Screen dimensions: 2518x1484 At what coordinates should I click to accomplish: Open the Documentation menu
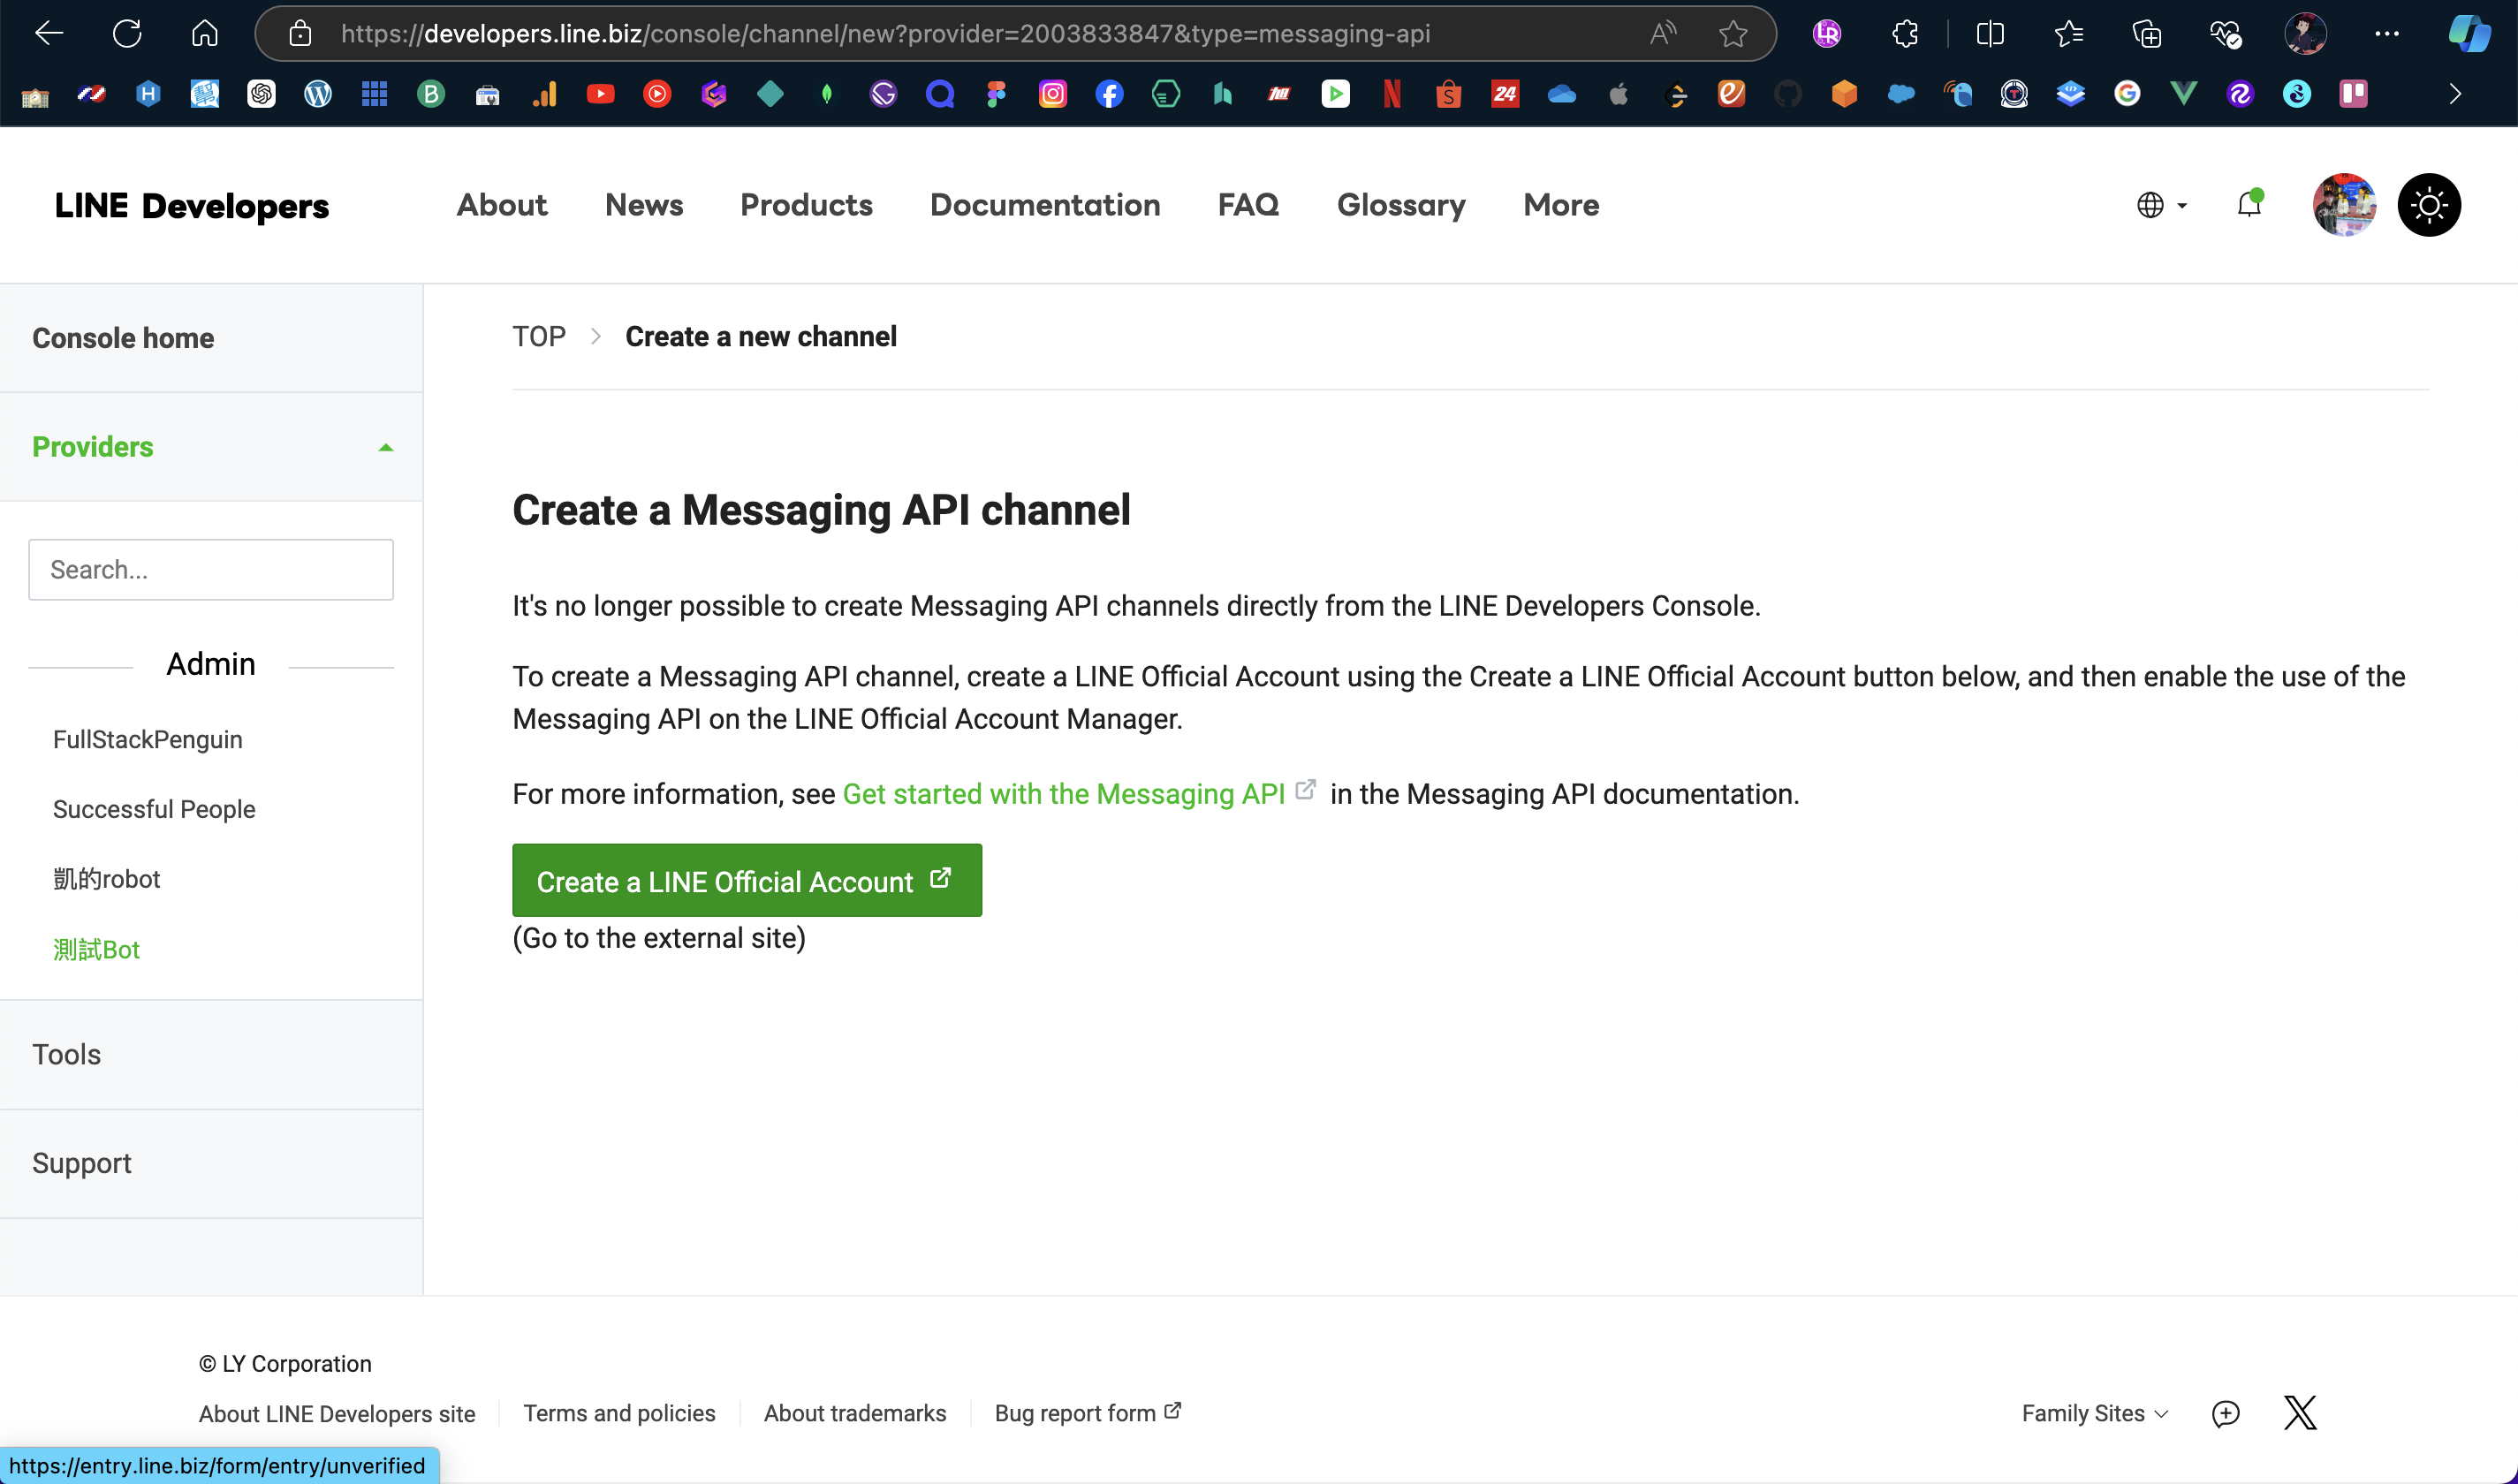[x=1045, y=205]
